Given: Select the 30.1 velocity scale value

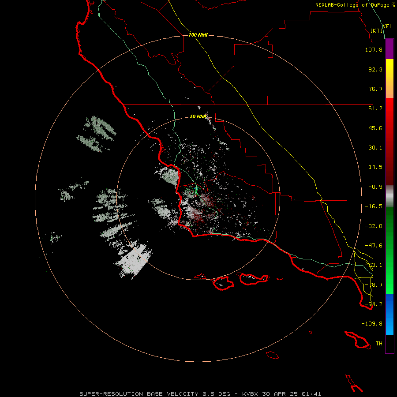Looking at the screenshot, I should (375, 148).
